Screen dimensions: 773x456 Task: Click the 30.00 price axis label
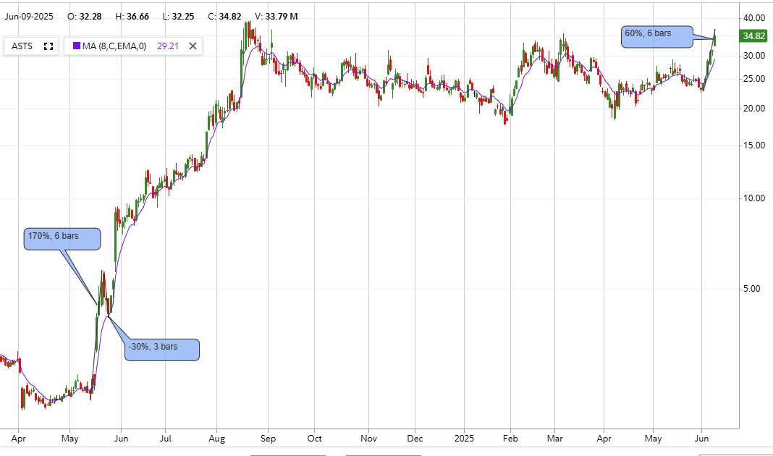[754, 56]
